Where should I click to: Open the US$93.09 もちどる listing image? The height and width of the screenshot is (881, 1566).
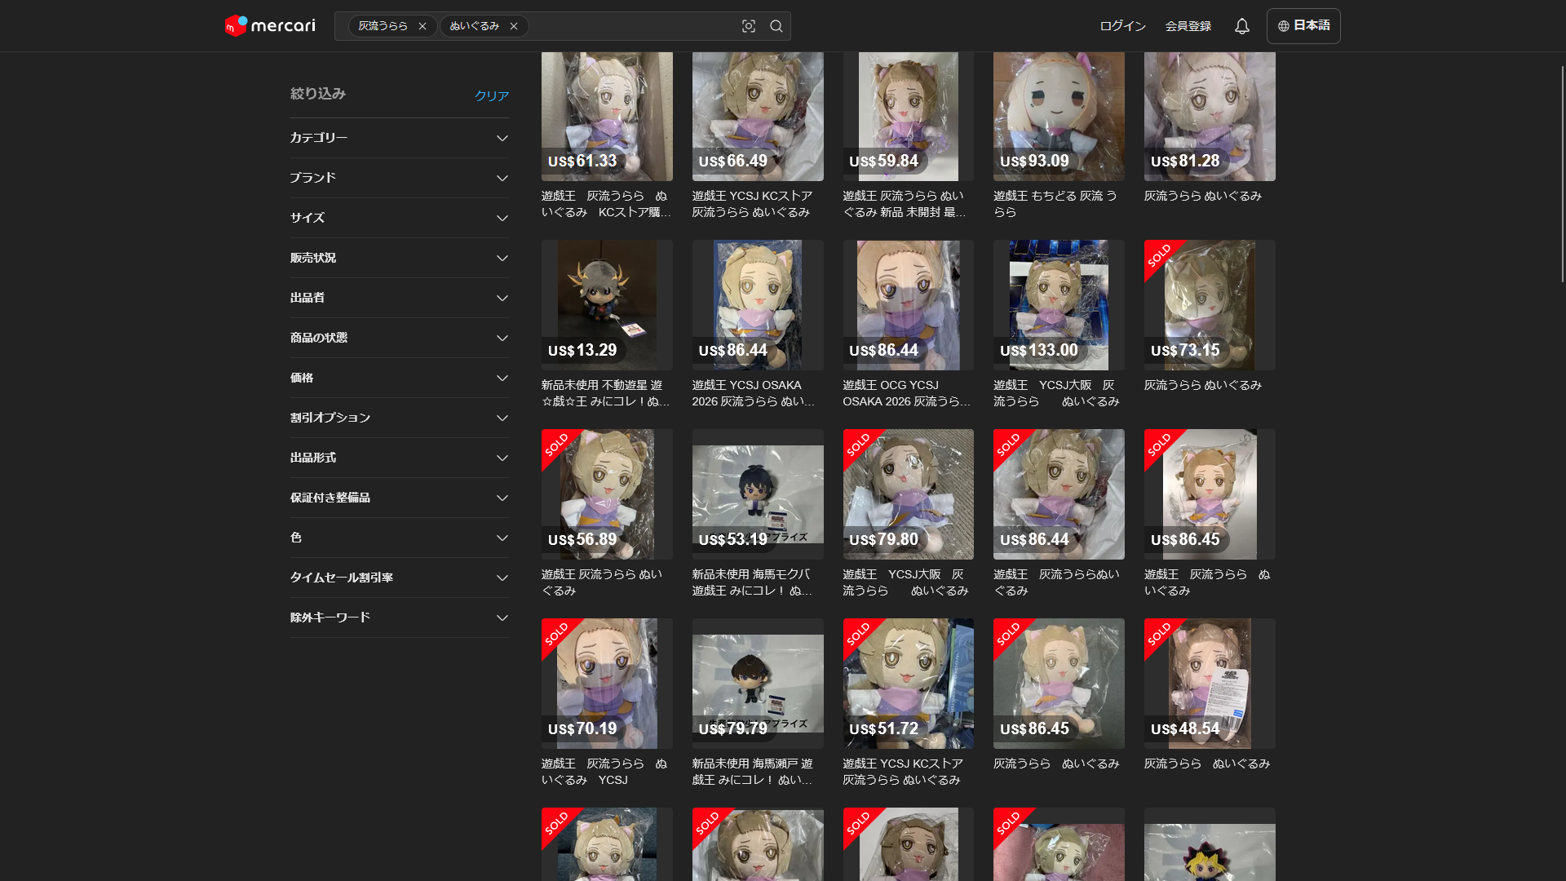(x=1059, y=117)
